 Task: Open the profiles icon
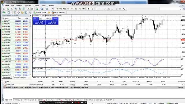pyautogui.click(x=9, y=12)
